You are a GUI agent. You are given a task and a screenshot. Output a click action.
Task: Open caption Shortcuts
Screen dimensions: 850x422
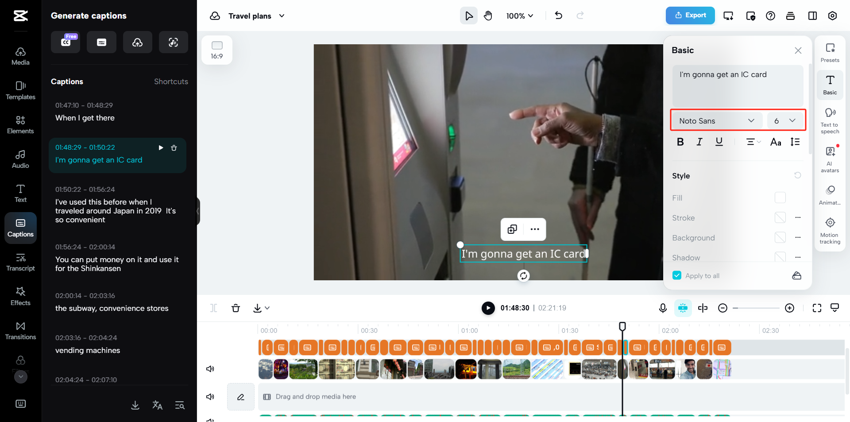point(171,81)
